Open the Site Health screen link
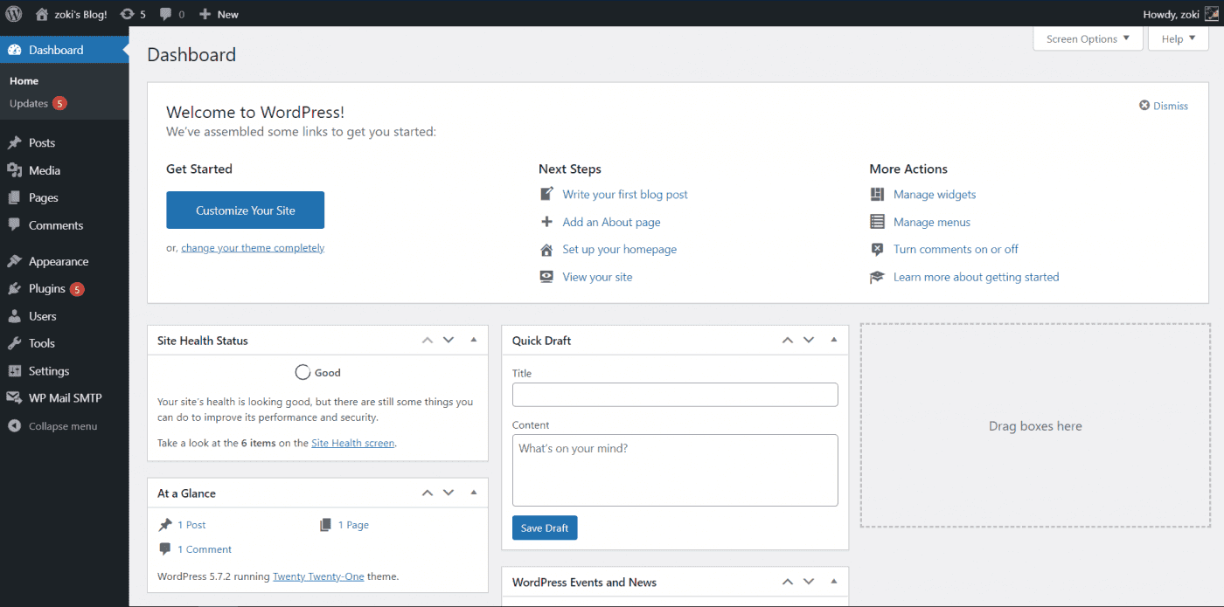 pyautogui.click(x=353, y=443)
